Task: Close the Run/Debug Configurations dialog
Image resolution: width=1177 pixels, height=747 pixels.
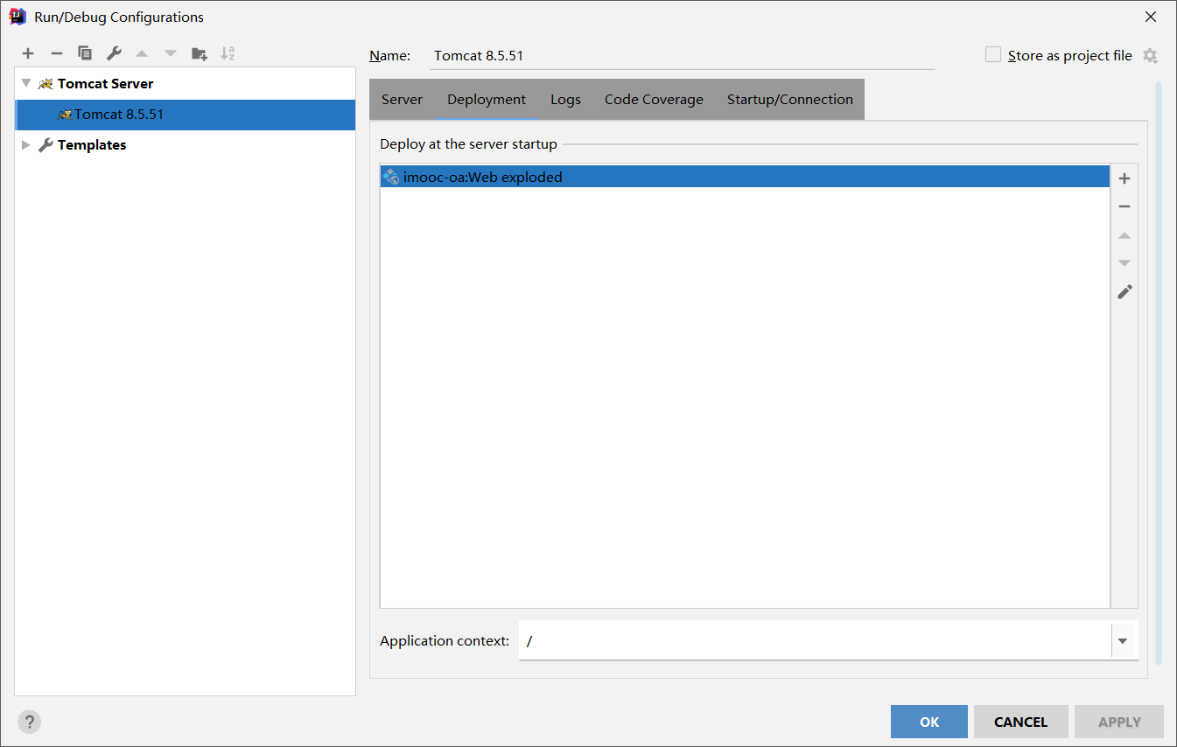Action: click(1151, 17)
